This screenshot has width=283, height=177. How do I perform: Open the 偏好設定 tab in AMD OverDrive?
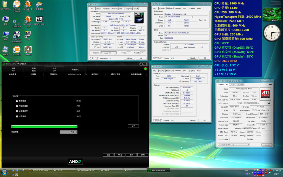click(x=75, y=69)
